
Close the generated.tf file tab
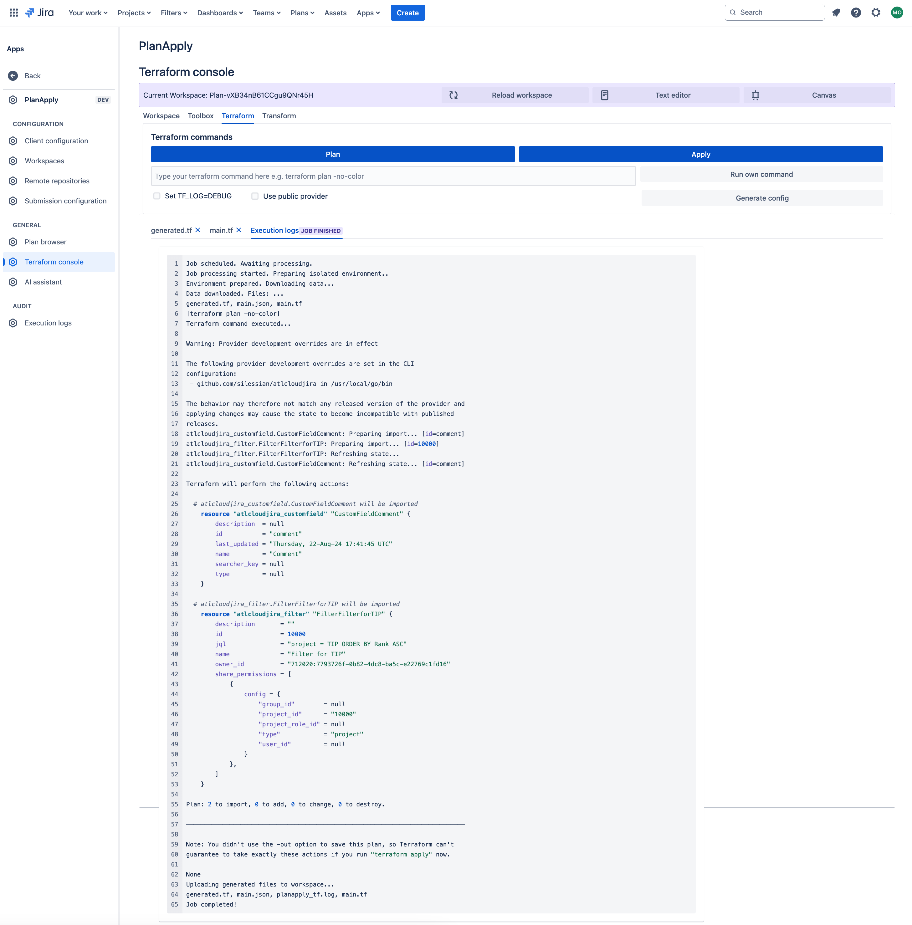point(198,230)
